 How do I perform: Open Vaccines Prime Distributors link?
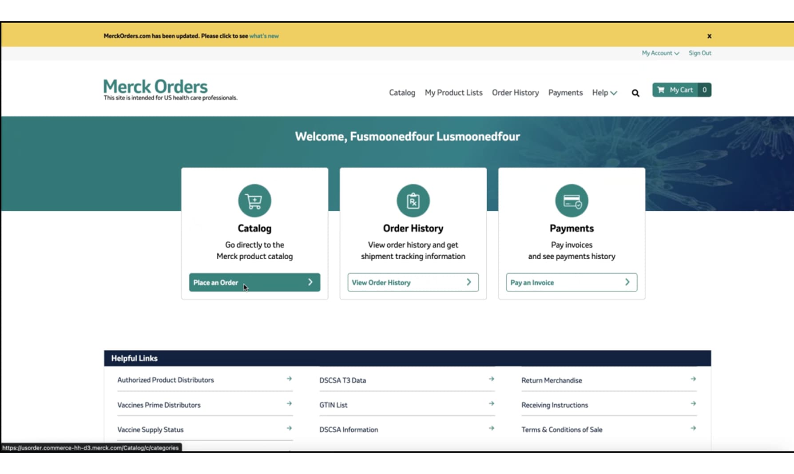(x=159, y=405)
